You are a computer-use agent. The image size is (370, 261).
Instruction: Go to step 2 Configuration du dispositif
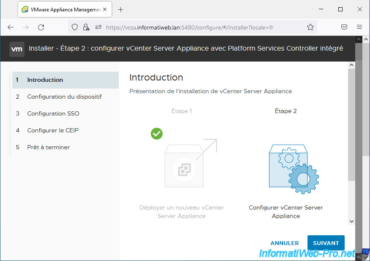[x=65, y=97]
